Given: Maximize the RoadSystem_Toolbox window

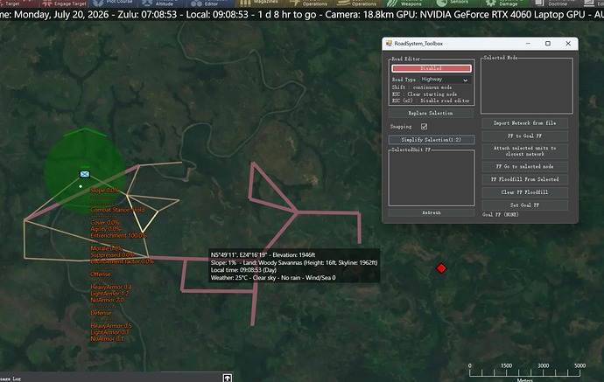Looking at the screenshot, I should (x=548, y=44).
